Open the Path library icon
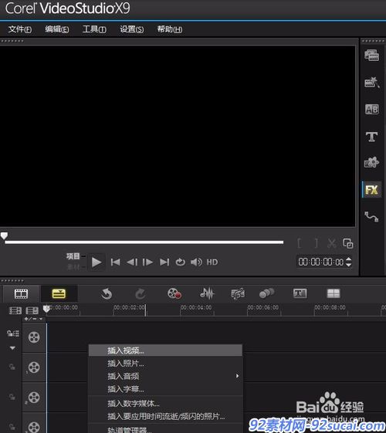This screenshot has height=433, width=386. (x=371, y=216)
